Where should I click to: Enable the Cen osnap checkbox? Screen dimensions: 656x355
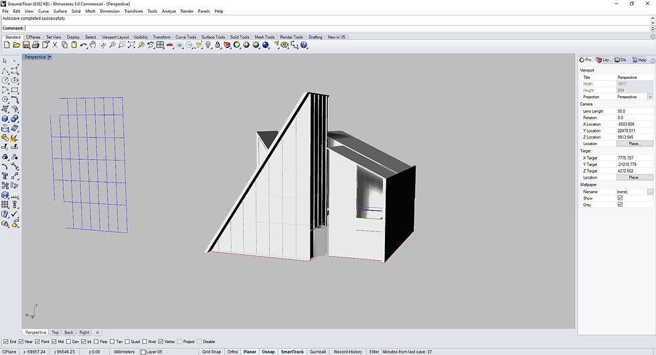[68, 342]
